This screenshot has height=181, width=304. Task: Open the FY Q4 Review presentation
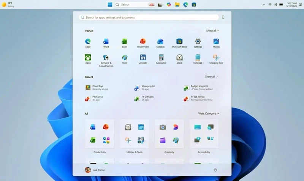click(x=198, y=98)
